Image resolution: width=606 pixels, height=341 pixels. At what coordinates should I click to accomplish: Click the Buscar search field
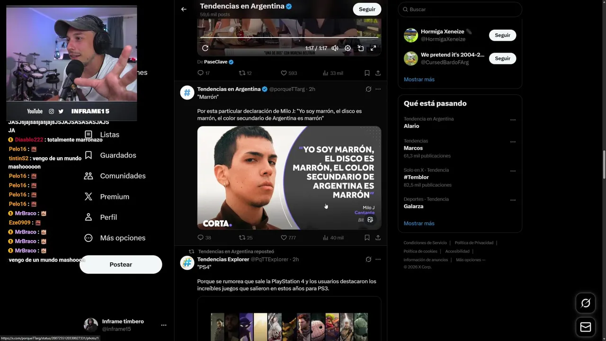point(460,9)
